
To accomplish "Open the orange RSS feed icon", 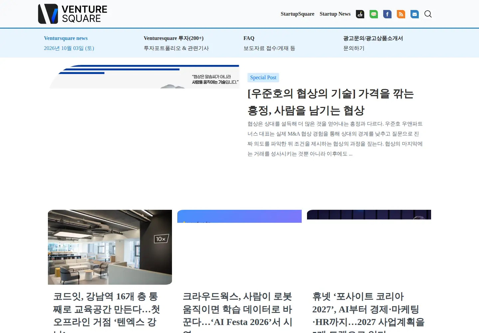I will click(x=401, y=14).
